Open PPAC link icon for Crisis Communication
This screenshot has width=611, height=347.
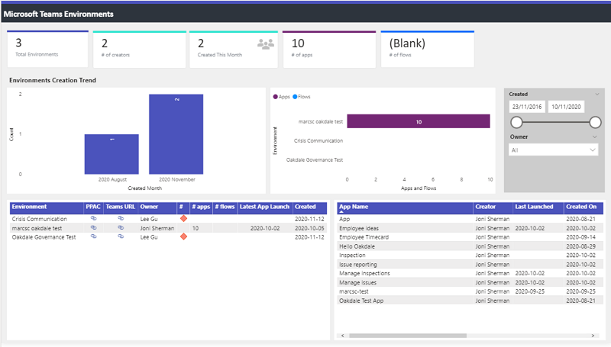[93, 218]
